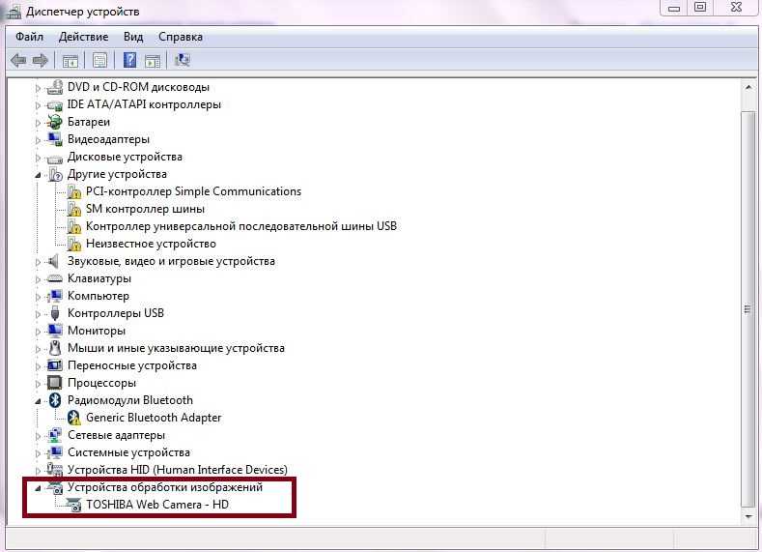The height and width of the screenshot is (552, 762).
Task: Click the TOSHIBA Web Camera icon
Action: click(x=73, y=505)
